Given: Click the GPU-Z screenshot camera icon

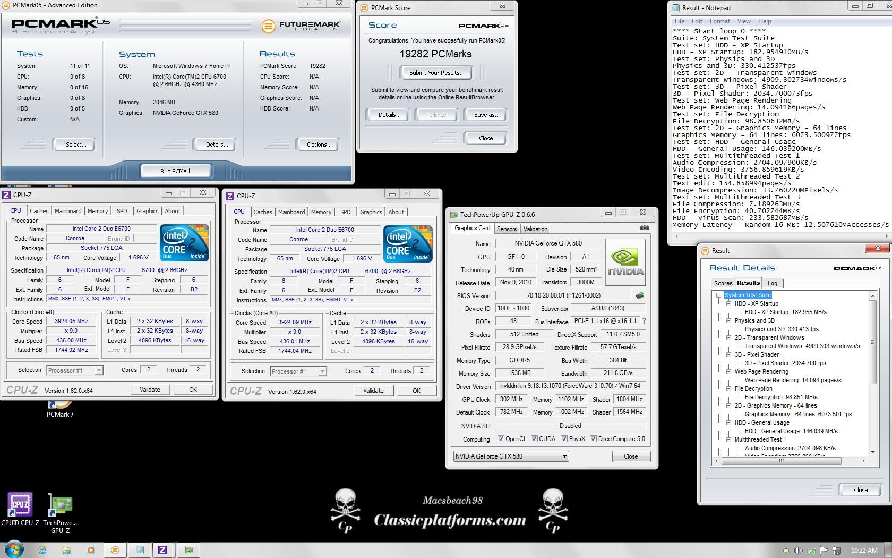Looking at the screenshot, I should [x=644, y=228].
